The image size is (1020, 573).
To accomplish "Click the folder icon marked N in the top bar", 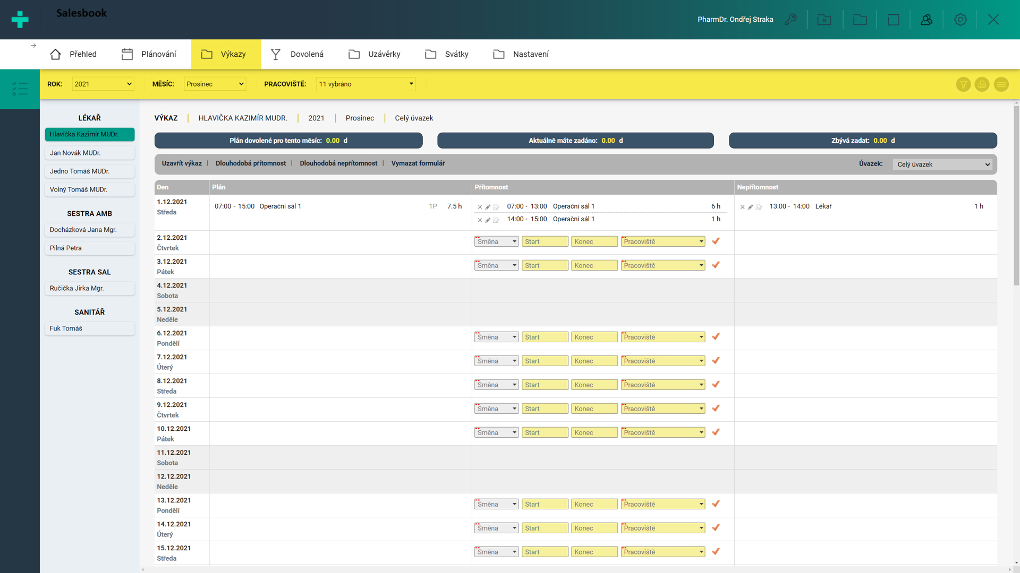I will (824, 20).
